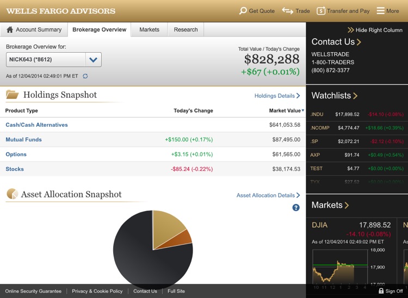Image resolution: width=408 pixels, height=298 pixels.
Task: Click the Product Type column header
Action: coord(22,110)
